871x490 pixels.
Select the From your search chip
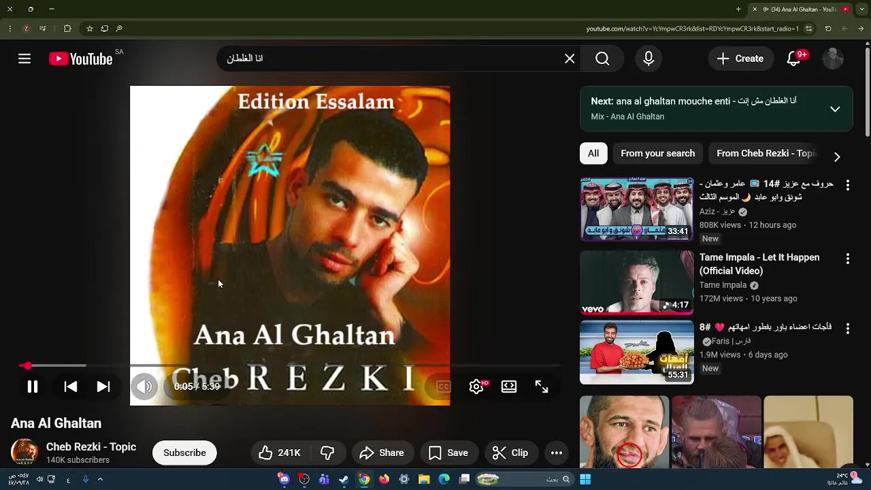(x=658, y=153)
